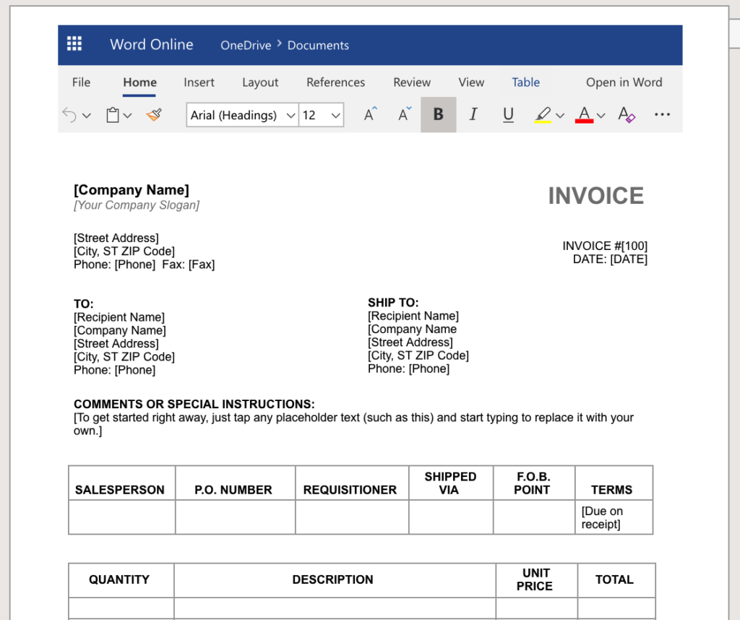Image resolution: width=740 pixels, height=620 pixels.
Task: Expand the highlight color dropdown arrow
Action: pos(560,115)
